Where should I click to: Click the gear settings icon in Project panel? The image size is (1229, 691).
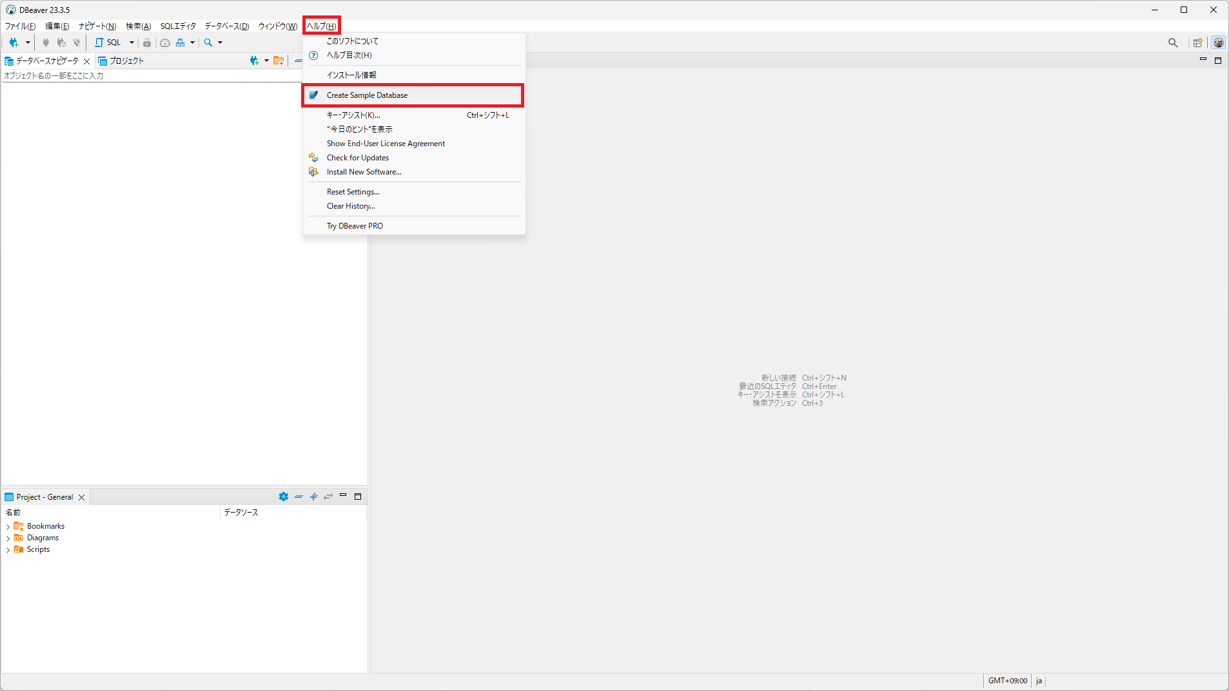283,497
